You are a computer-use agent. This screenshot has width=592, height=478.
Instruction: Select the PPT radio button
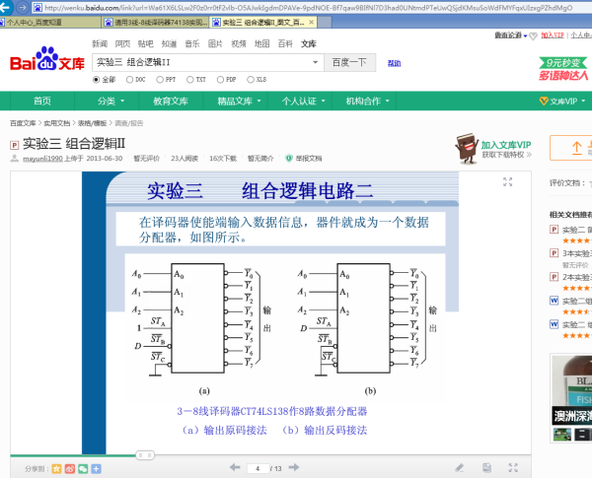coord(160,80)
